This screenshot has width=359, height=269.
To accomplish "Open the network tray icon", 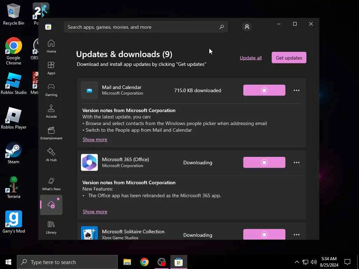I will 305,262.
